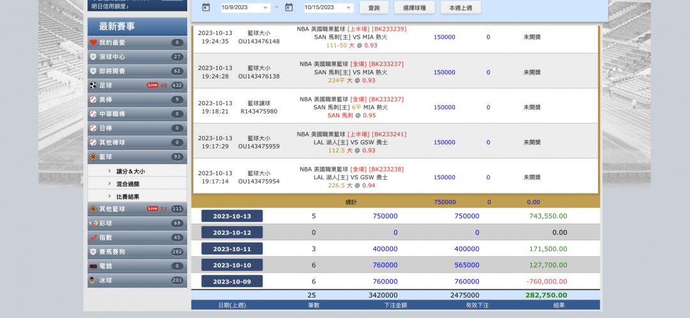Click bet number OU143475954
The height and width of the screenshot is (318, 690).
[x=259, y=182]
